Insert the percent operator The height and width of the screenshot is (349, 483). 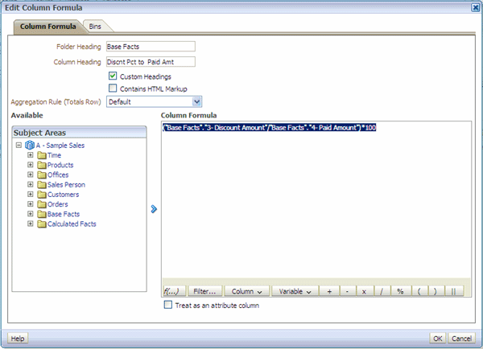(x=400, y=291)
